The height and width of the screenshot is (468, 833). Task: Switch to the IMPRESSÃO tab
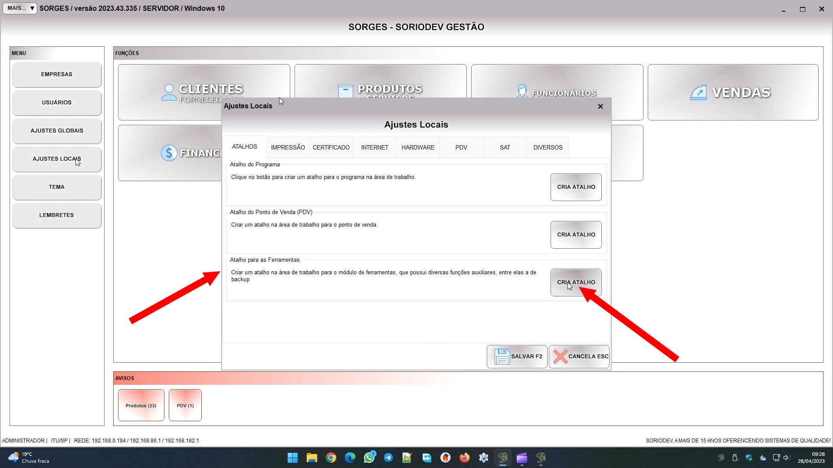pyautogui.click(x=288, y=148)
